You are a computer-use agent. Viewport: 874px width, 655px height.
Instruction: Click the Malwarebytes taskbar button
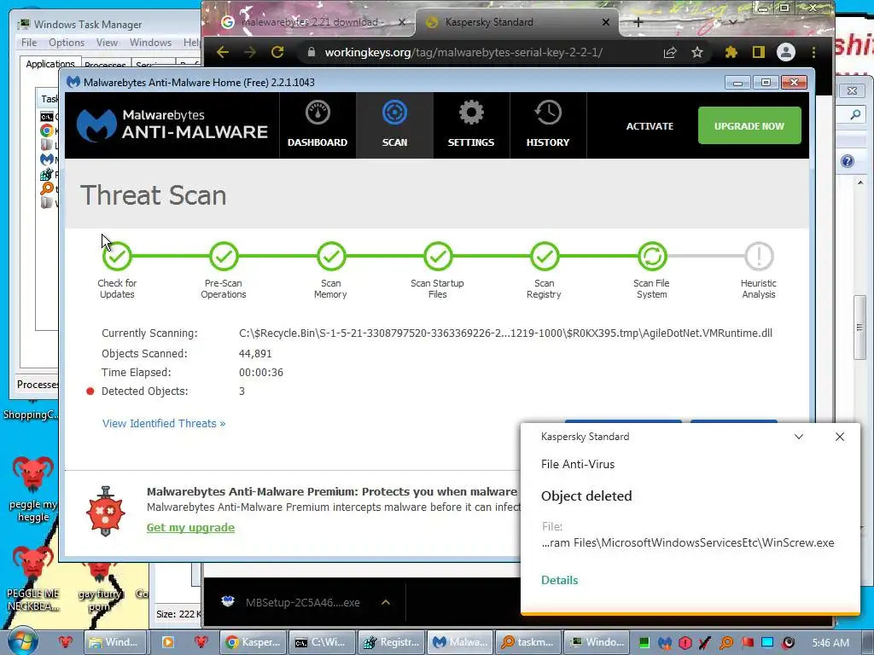coord(460,642)
